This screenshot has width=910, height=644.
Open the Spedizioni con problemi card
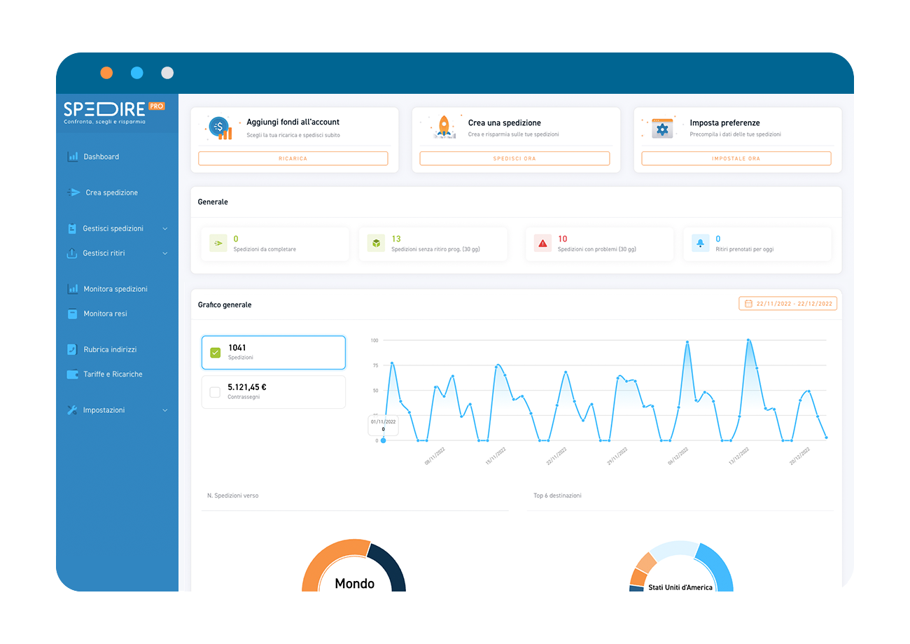599,244
